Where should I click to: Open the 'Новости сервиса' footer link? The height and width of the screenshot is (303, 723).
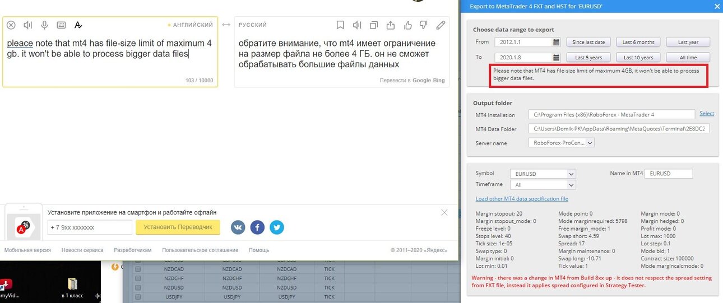click(82, 250)
